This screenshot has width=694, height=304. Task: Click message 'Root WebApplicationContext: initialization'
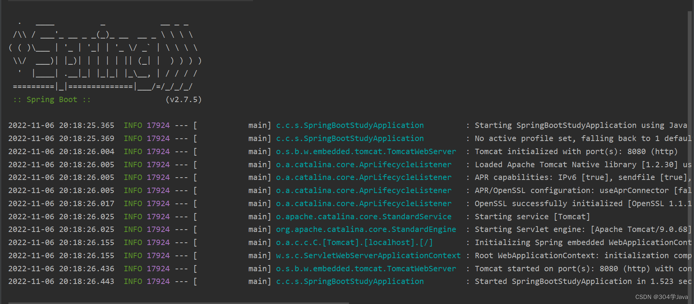572,255
